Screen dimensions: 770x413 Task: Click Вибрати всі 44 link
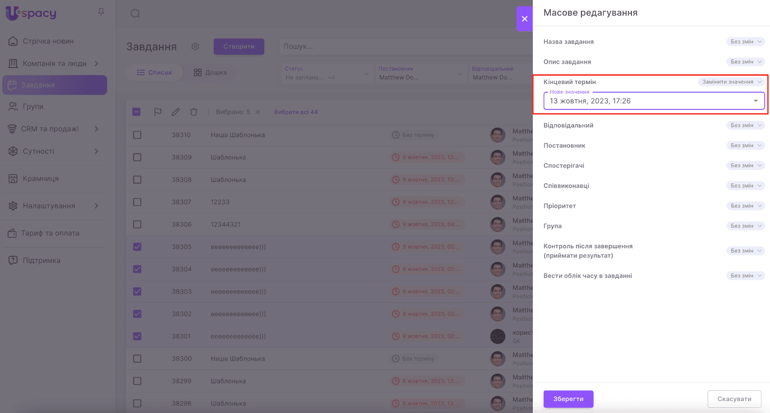[296, 112]
